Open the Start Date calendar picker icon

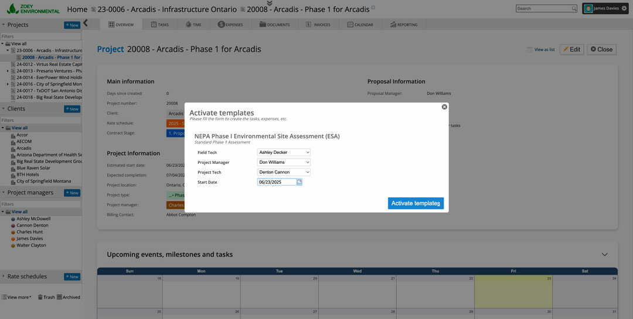[299, 182]
